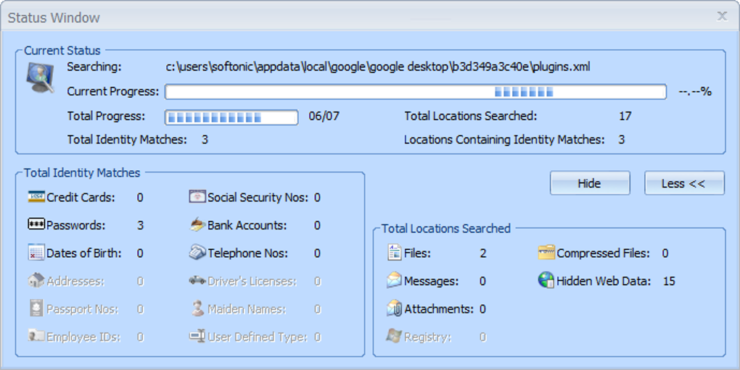
Task: Click the Passwords match count
Action: pyautogui.click(x=140, y=226)
